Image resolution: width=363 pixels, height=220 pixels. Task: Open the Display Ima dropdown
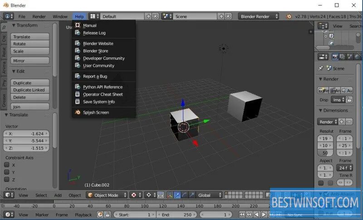point(338,100)
